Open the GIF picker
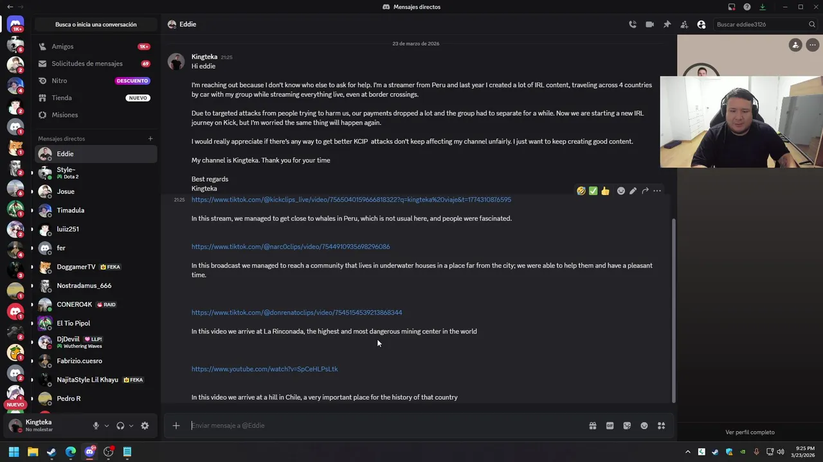This screenshot has width=823, height=462. click(610, 425)
